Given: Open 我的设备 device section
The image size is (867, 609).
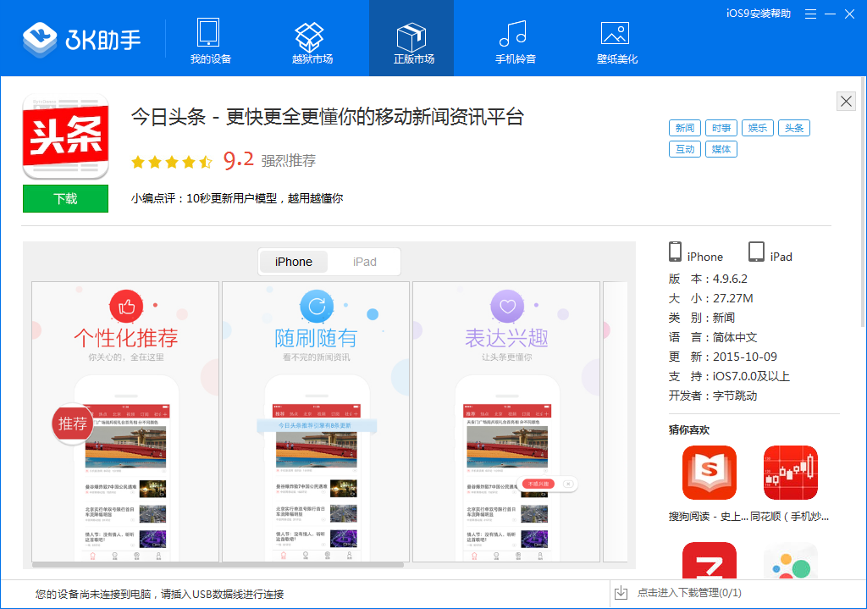Looking at the screenshot, I should (210, 41).
